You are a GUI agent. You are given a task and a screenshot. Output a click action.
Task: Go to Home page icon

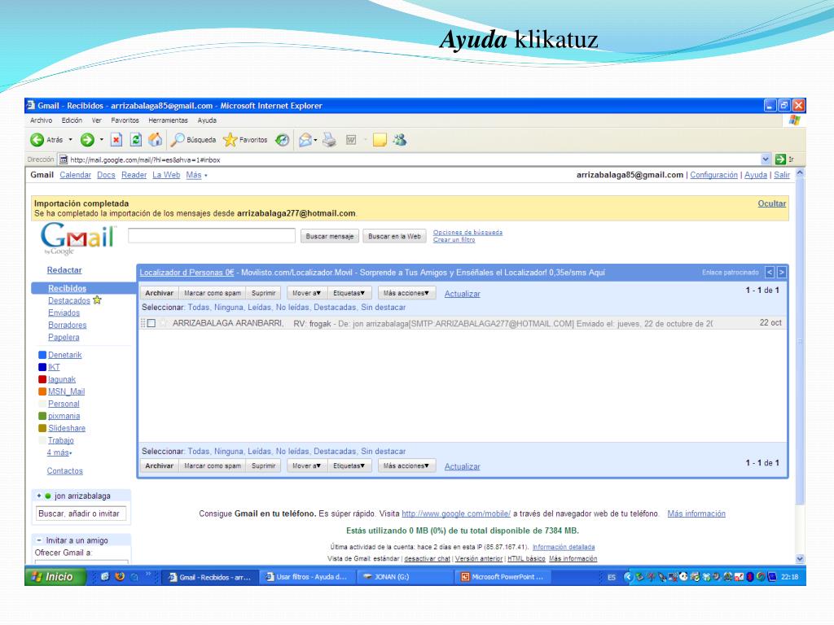pos(156,140)
